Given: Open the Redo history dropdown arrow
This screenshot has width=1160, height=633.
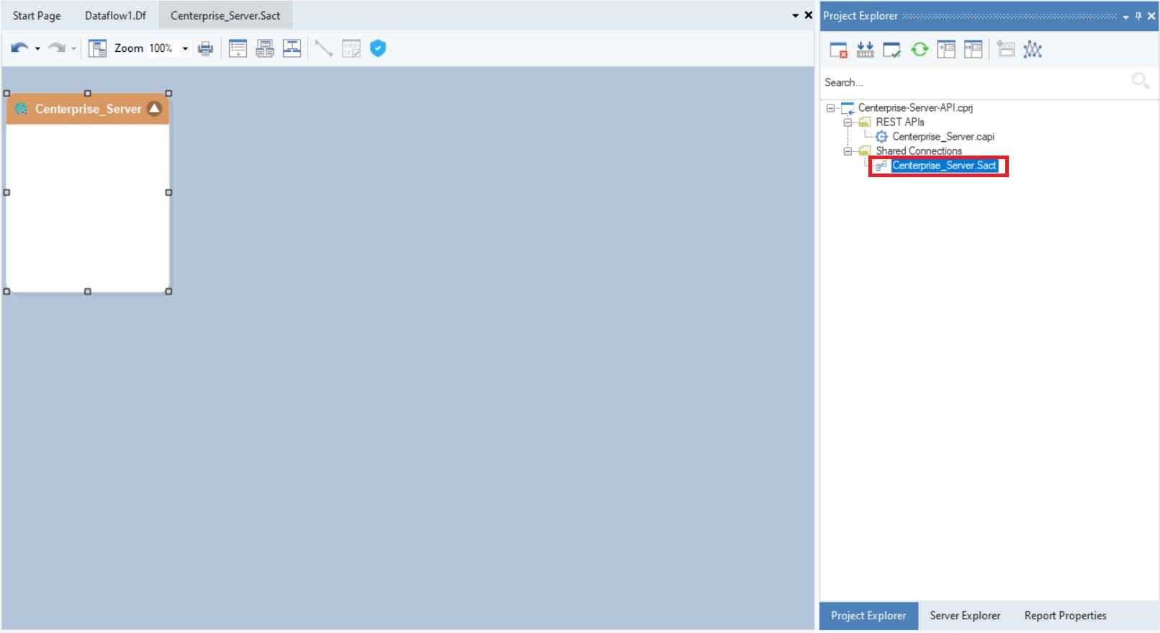Looking at the screenshot, I should click(x=73, y=49).
